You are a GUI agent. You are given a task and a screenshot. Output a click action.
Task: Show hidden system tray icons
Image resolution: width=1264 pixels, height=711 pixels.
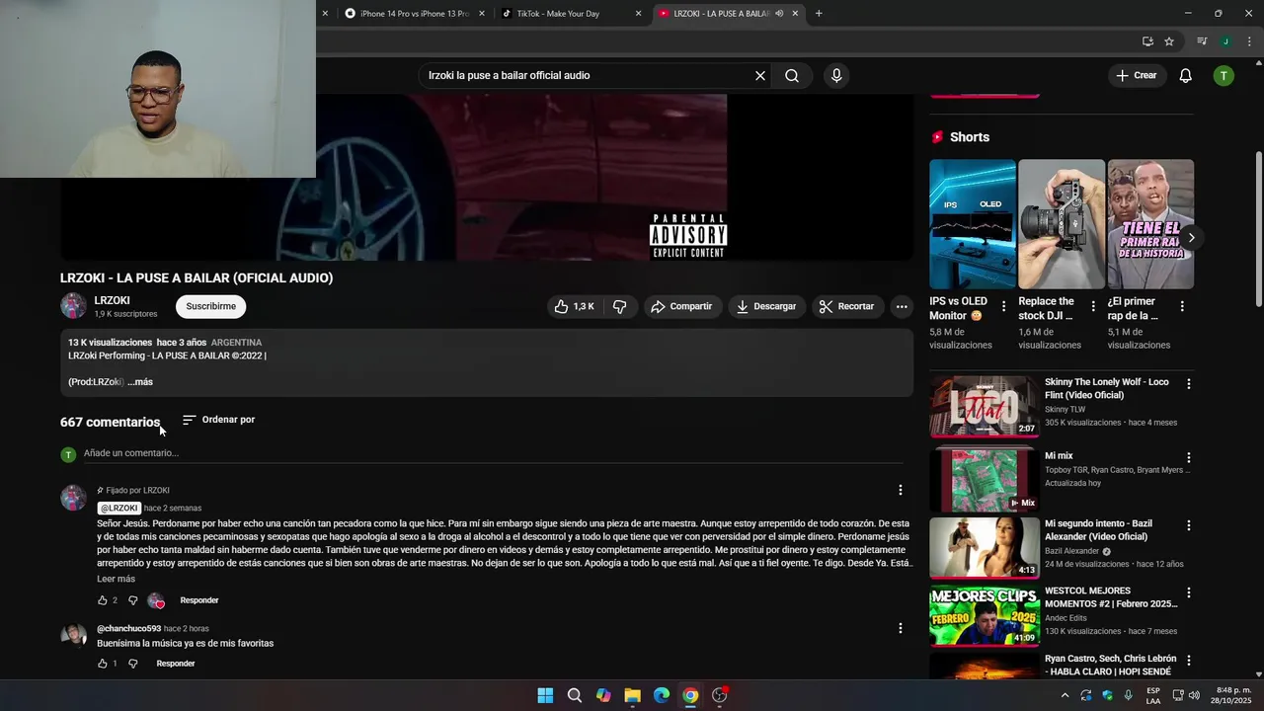[x=1065, y=695]
